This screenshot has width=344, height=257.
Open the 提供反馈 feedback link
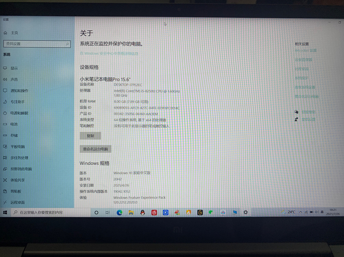pyautogui.click(x=309, y=119)
